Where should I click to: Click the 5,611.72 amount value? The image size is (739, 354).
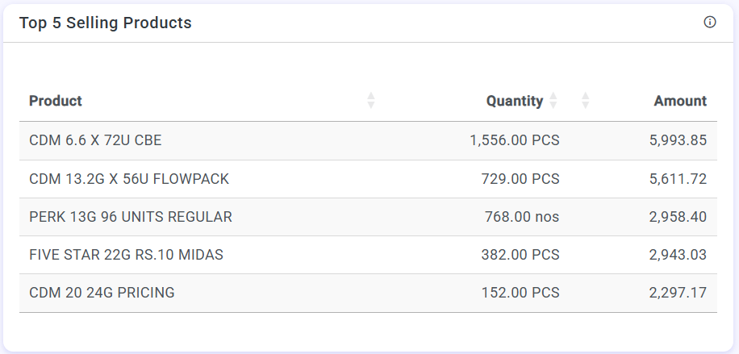tap(678, 179)
